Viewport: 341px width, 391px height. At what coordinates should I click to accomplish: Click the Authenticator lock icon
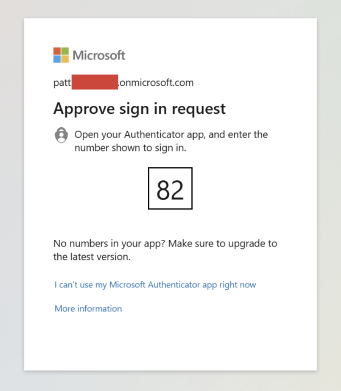coord(61,135)
